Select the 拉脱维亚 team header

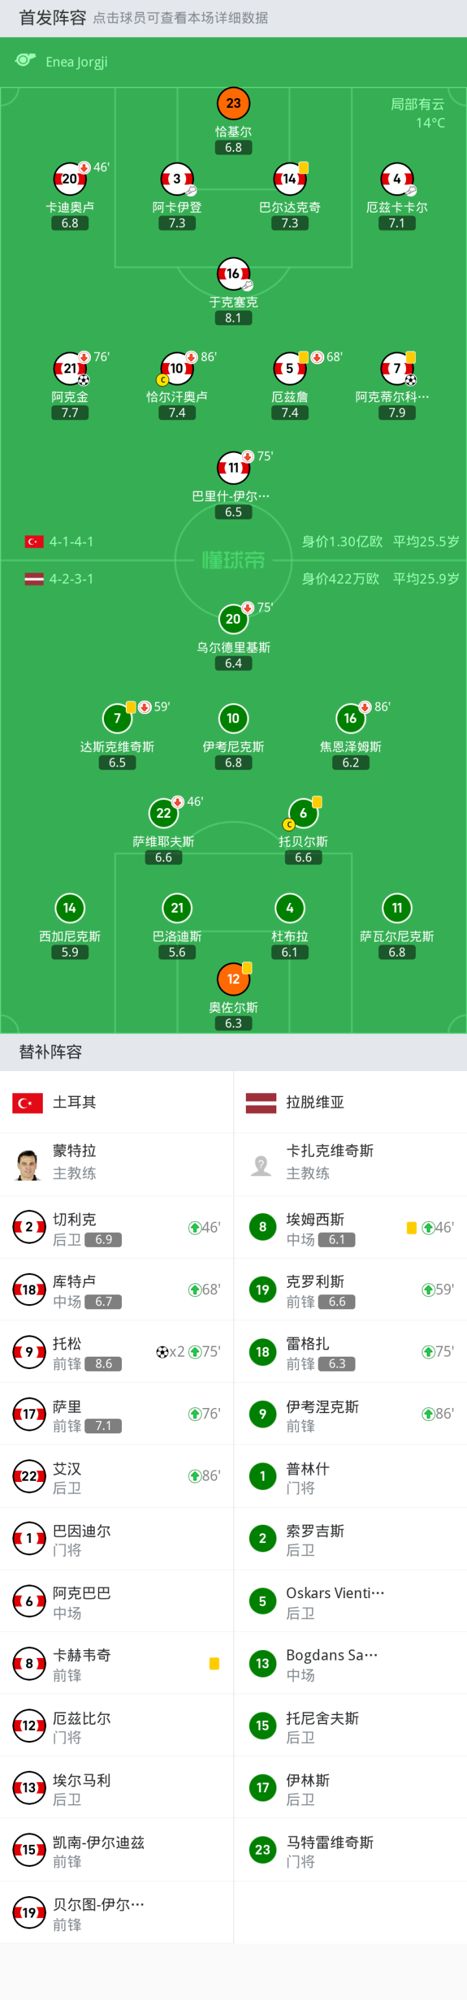coord(314,1102)
